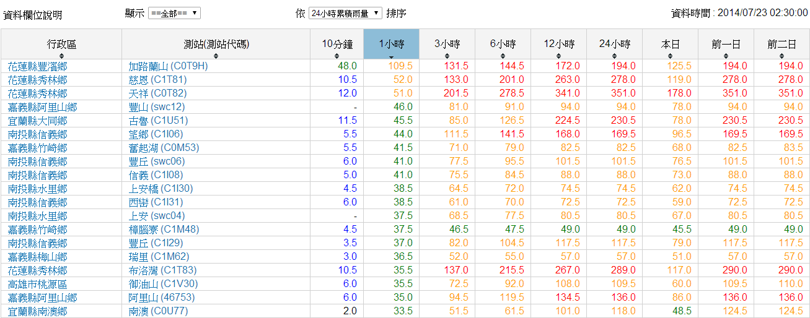The width and height of the screenshot is (810, 318).
Task: Click sort arrows under 前一日 header
Action: [726, 56]
